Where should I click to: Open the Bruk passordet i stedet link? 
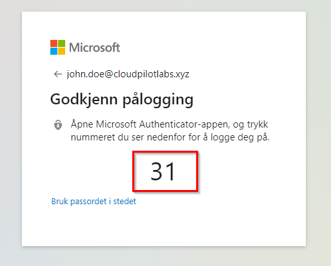94,202
